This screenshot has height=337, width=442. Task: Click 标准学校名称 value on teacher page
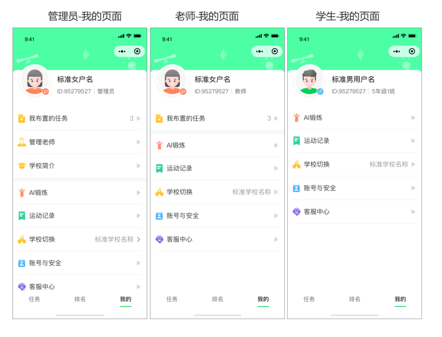pyautogui.click(x=252, y=192)
